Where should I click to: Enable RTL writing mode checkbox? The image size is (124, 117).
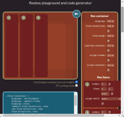76,85
